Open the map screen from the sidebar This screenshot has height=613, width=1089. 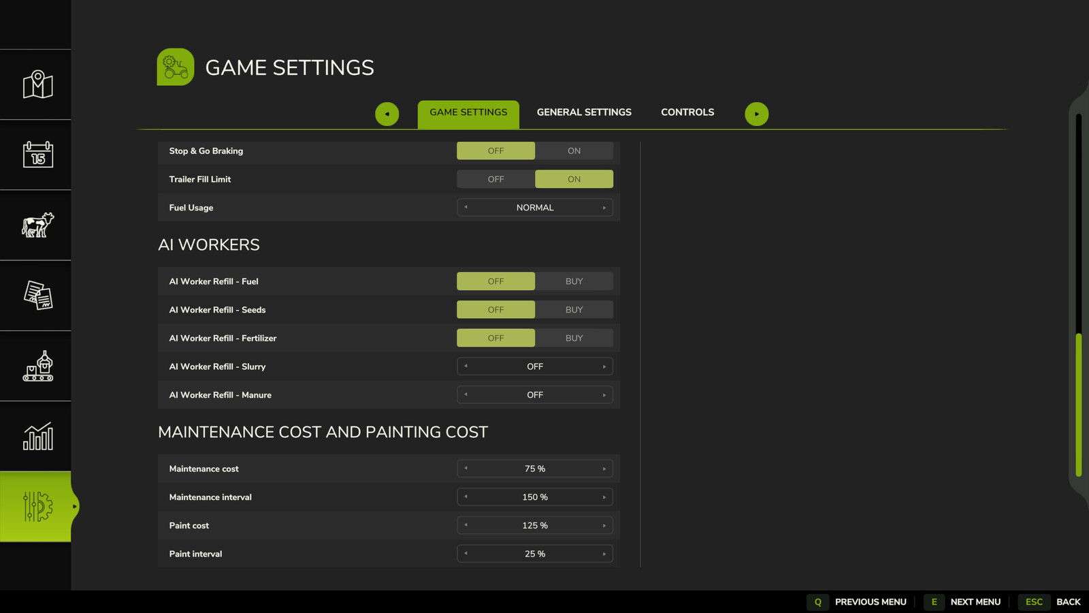[35, 84]
